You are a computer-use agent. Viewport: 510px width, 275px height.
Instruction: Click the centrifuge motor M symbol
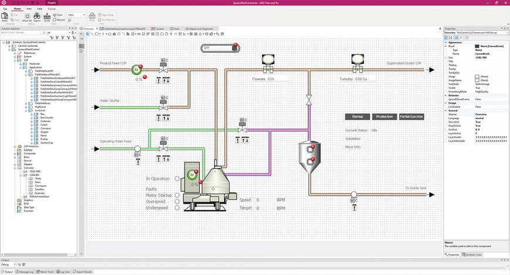[x=192, y=175]
